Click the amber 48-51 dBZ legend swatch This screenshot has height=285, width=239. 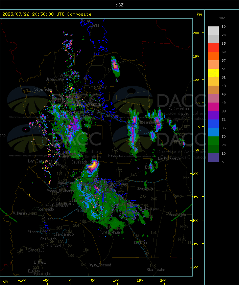[x=213, y=82]
